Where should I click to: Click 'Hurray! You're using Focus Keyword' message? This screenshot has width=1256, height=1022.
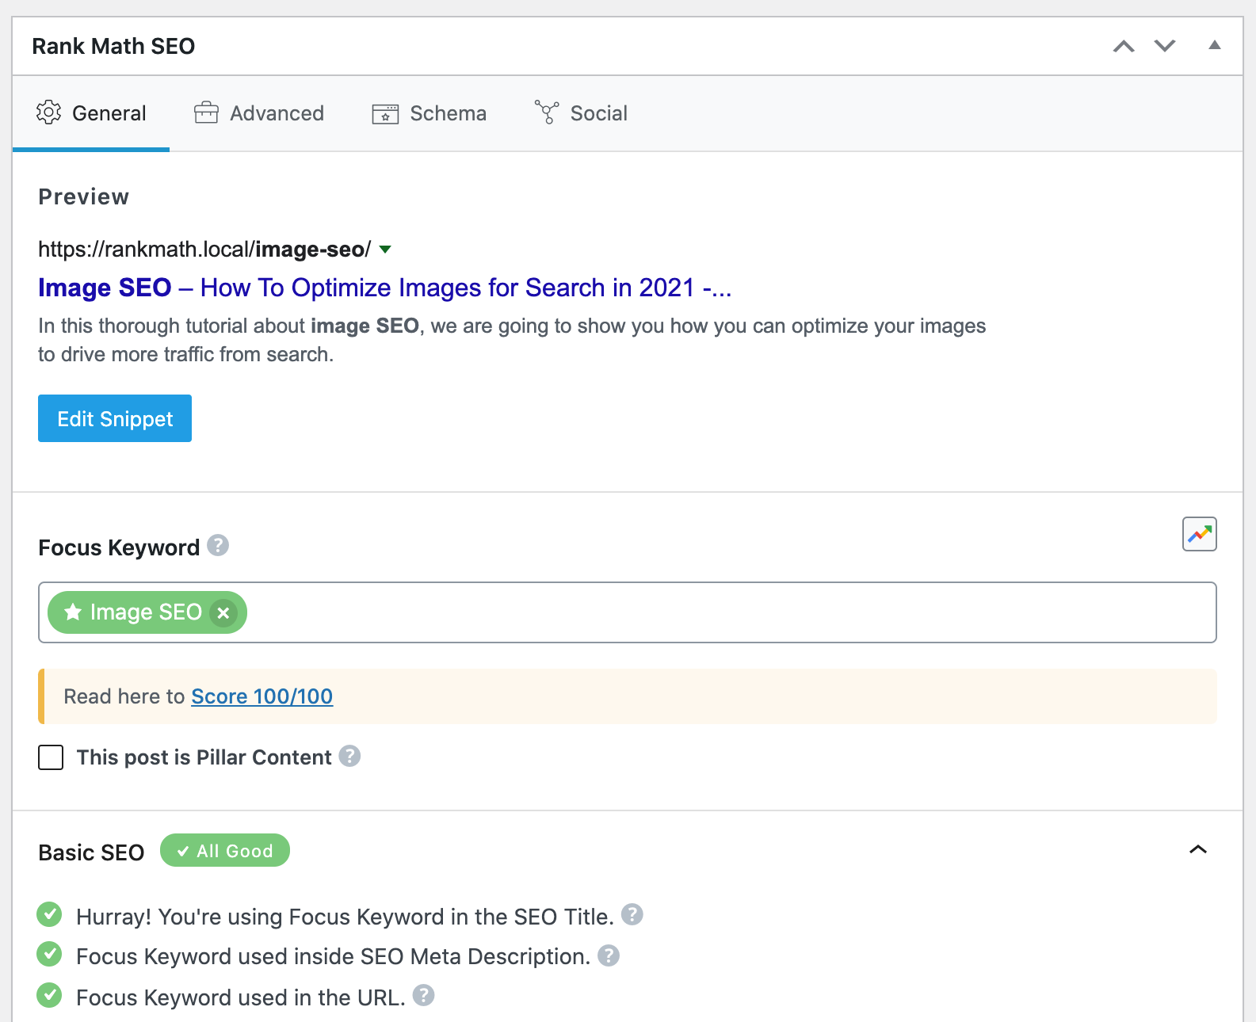pyautogui.click(x=345, y=917)
